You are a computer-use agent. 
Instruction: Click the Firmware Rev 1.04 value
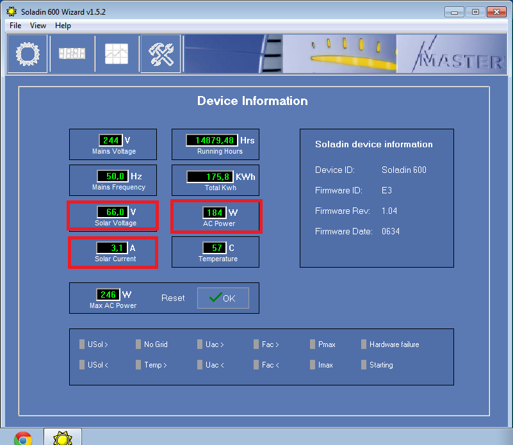[389, 211]
